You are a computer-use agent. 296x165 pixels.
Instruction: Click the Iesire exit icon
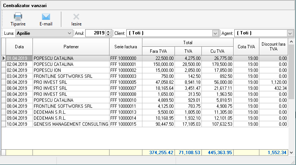(76, 17)
